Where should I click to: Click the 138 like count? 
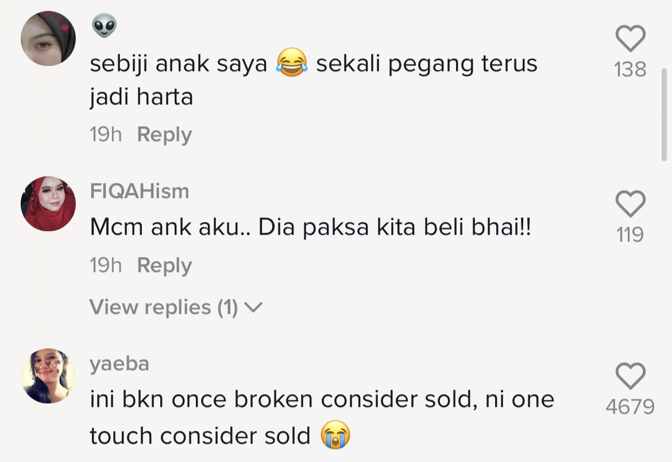coord(630,69)
